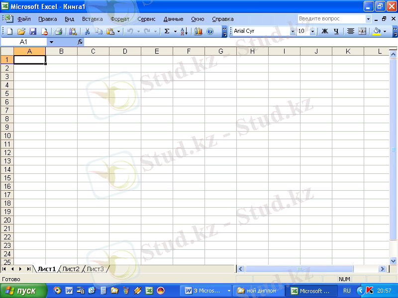Print the sheet using the printer icon

point(59,31)
